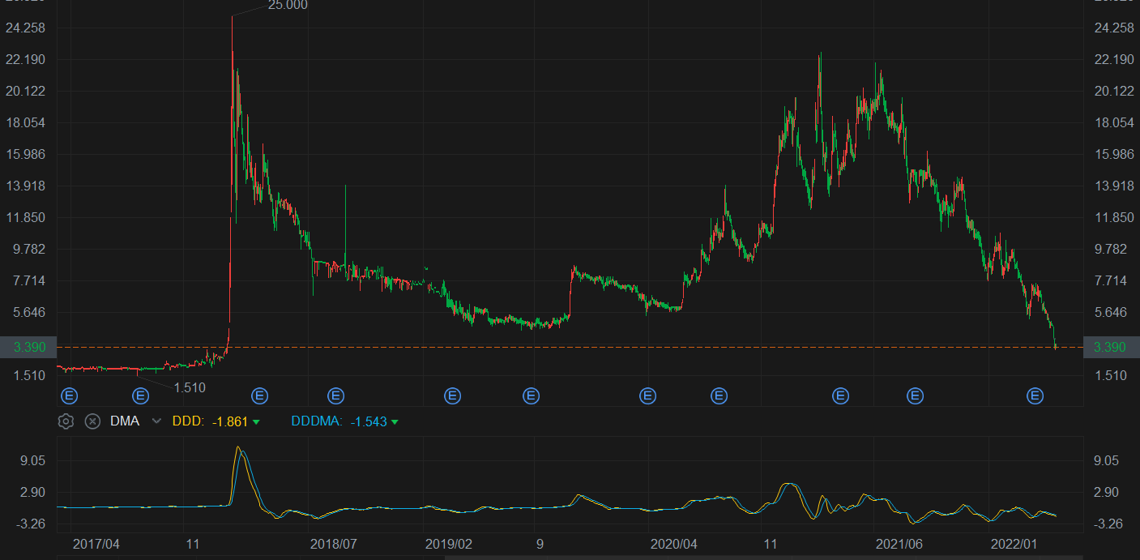Open the earnings marker above the 2019/02 label
The image size is (1140, 560).
tap(452, 395)
